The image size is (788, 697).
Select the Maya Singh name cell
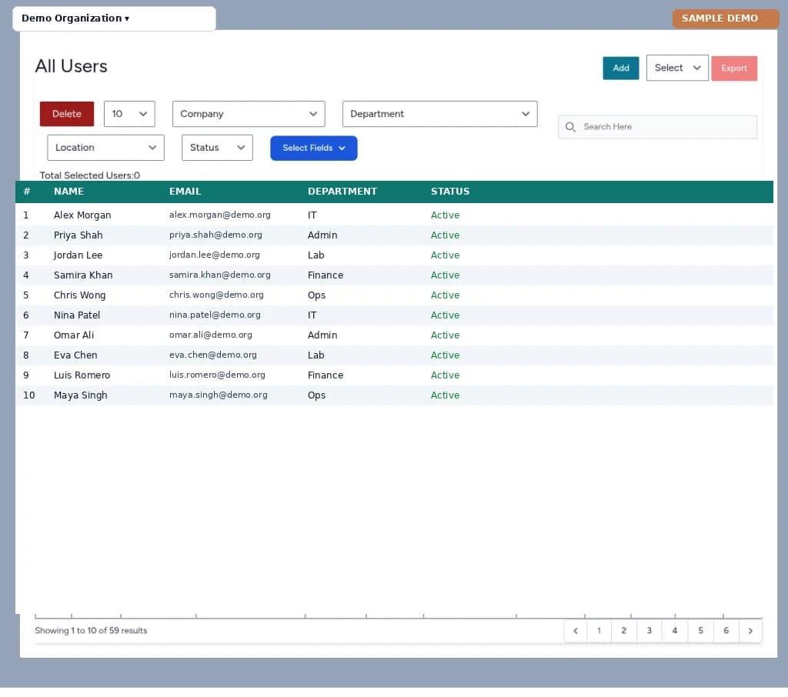tap(80, 395)
